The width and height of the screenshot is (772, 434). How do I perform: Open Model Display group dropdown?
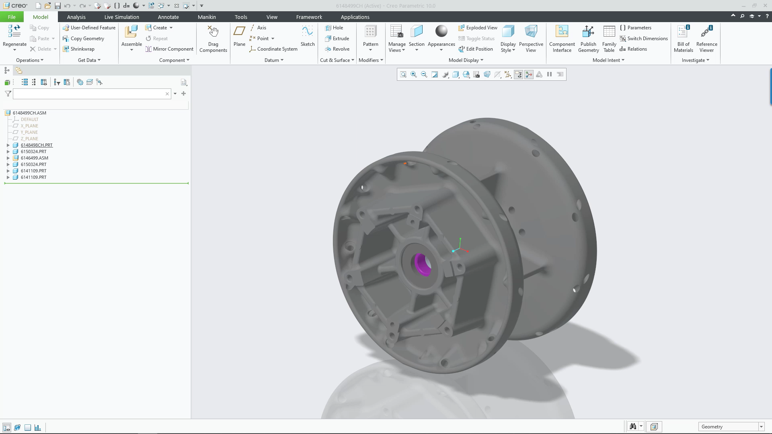466,60
